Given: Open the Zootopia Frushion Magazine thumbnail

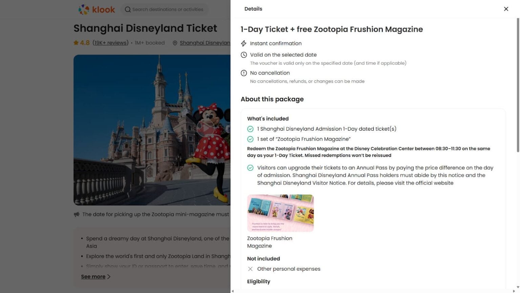Looking at the screenshot, I should tap(280, 213).
